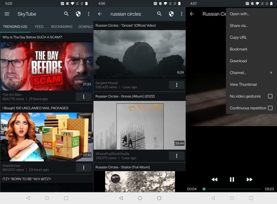The height and width of the screenshot is (204, 277).
Task: Click the search icon in SkyTube toolbar
Action: coord(65,14)
